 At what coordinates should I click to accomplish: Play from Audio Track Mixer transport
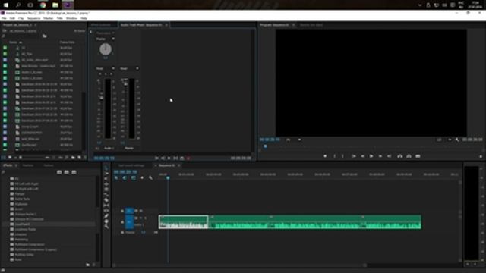[x=169, y=158]
